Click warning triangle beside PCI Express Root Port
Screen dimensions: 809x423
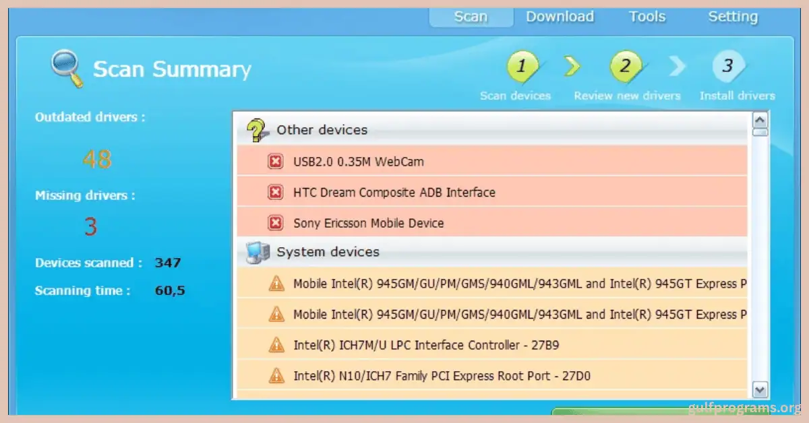pyautogui.click(x=276, y=376)
